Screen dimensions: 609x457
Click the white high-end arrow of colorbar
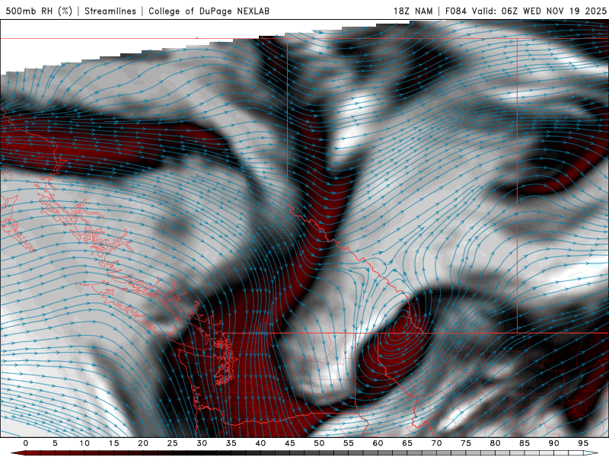click(x=591, y=453)
